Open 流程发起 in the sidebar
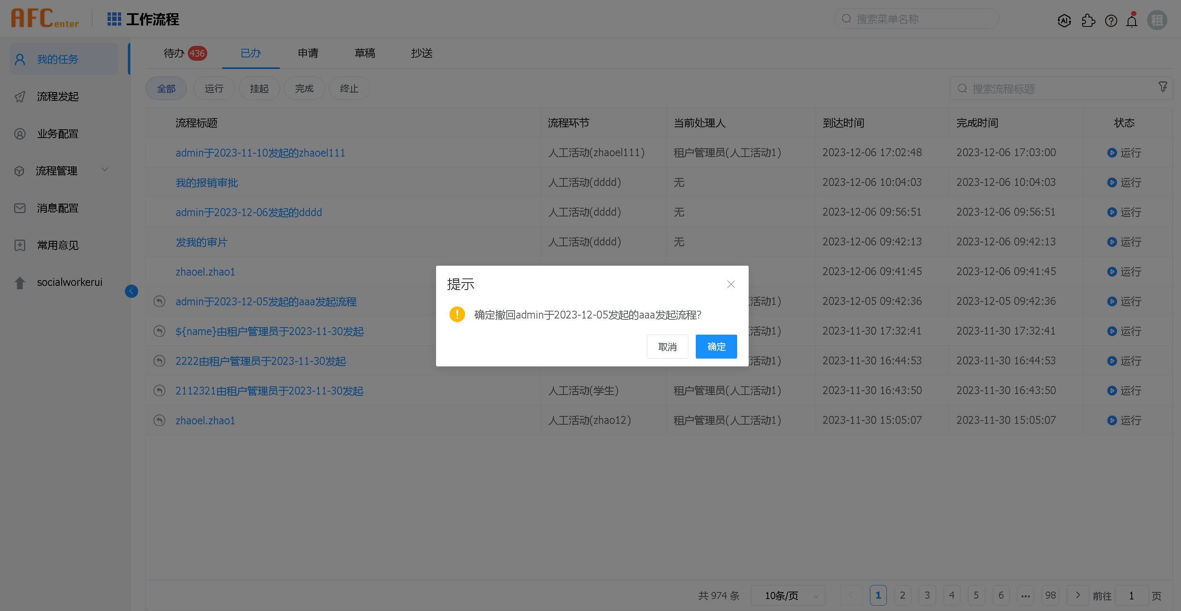Screen dimensions: 1181x611 tap(58, 97)
